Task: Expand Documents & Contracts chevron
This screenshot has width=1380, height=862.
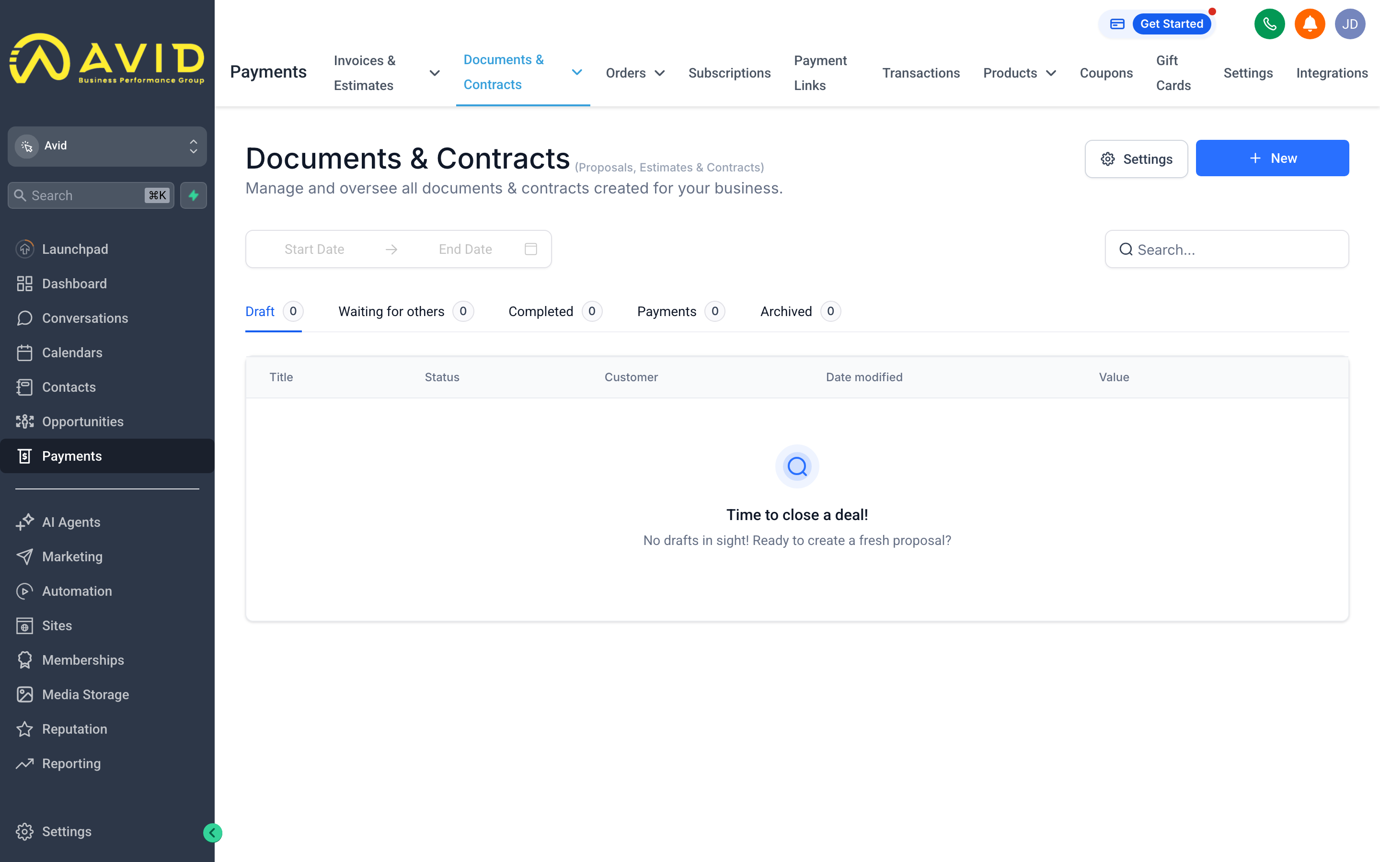Action: coord(576,72)
